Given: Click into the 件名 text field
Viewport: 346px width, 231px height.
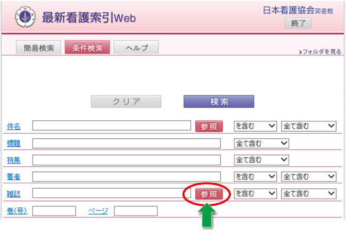Looking at the screenshot, I should point(112,126).
